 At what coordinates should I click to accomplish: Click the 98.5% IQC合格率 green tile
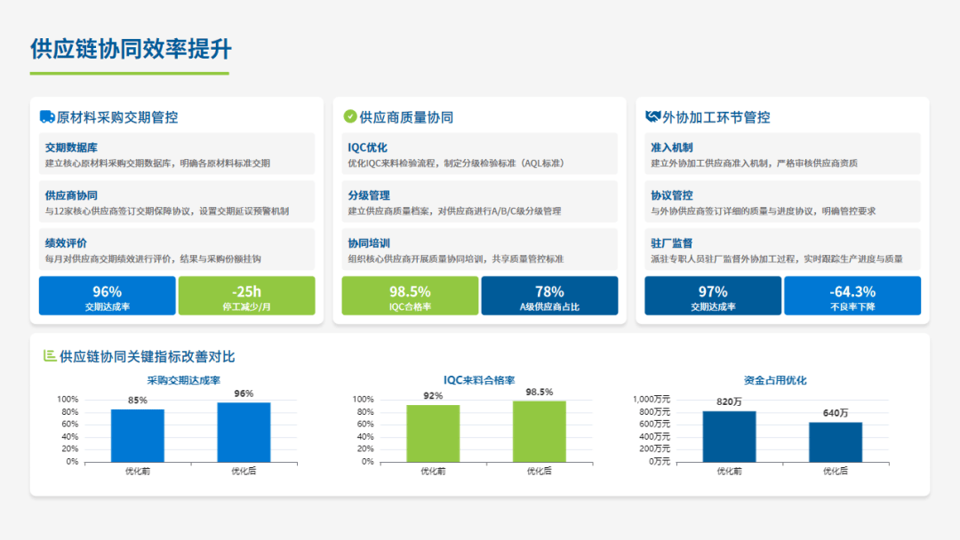[x=410, y=296]
